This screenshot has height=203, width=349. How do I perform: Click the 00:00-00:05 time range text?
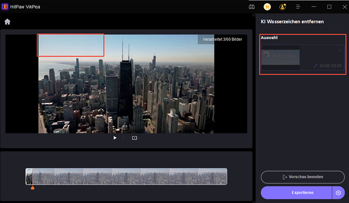coord(330,66)
